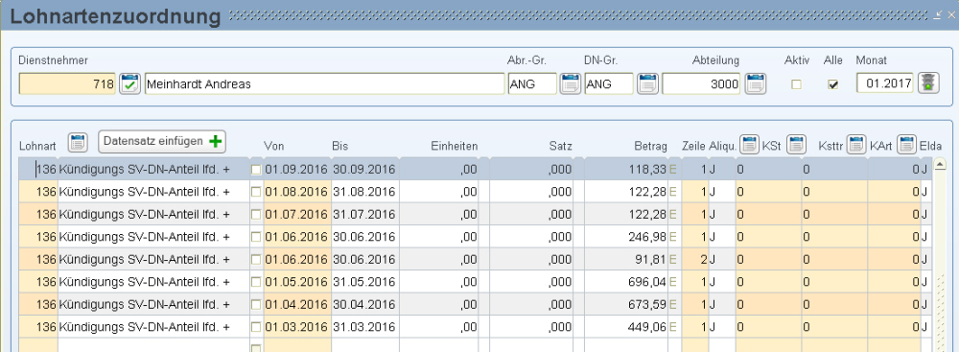The width and height of the screenshot is (959, 352).
Task: Open Lohnart lookup list icon
Action: click(77, 143)
